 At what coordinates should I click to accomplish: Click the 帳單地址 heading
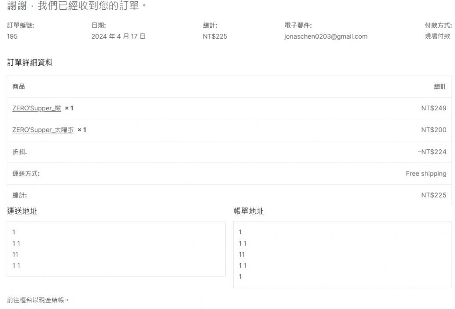(x=248, y=211)
